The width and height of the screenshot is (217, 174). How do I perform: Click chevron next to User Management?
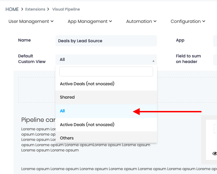[52, 21]
